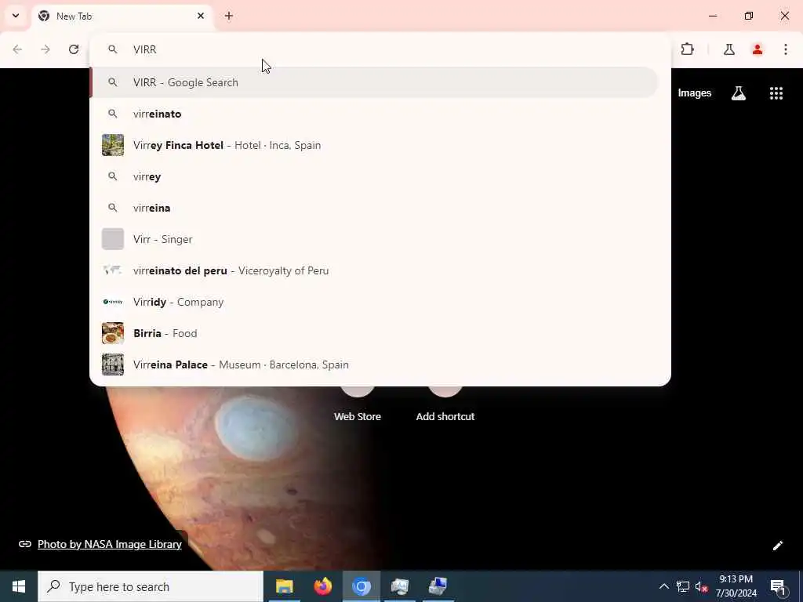Click the Add shortcut button

(445, 404)
